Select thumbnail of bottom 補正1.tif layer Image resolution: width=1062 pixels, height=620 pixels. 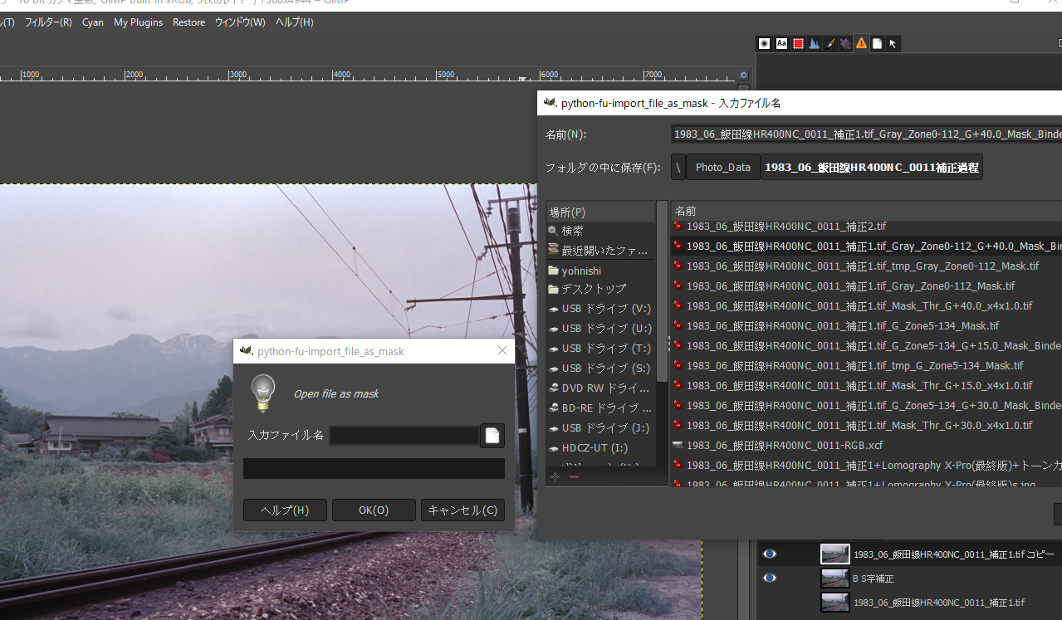pos(835,602)
